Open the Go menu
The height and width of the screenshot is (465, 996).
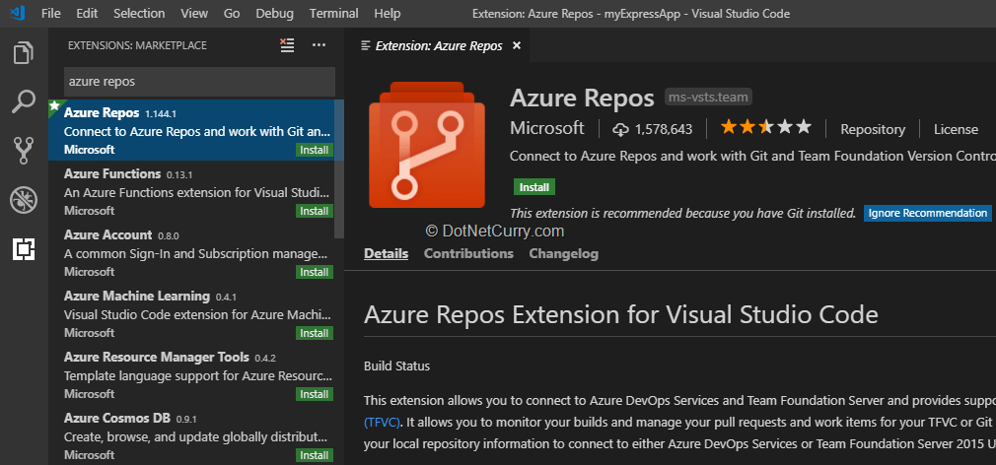point(232,14)
